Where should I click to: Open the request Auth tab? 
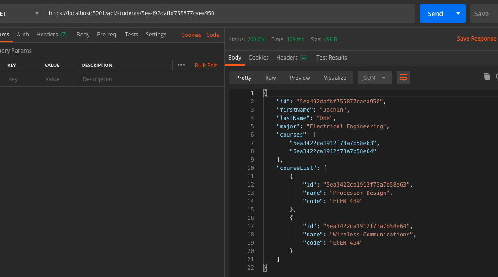click(x=23, y=35)
